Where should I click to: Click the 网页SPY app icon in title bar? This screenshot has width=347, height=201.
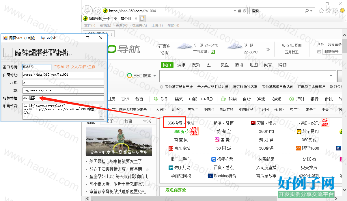coord(5,38)
